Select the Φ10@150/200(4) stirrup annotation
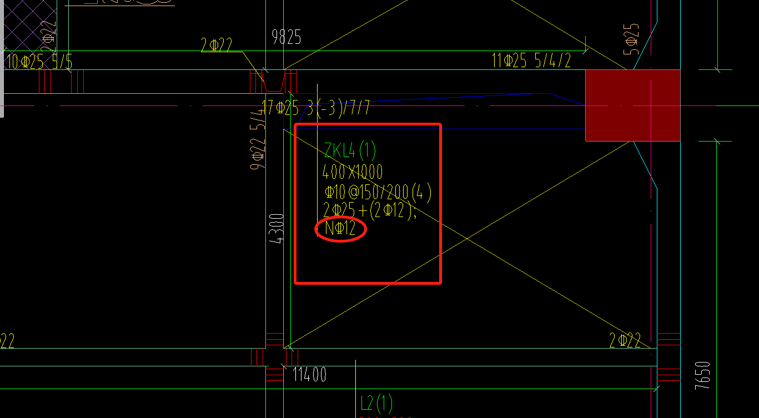The height and width of the screenshot is (418, 759). [x=378, y=193]
